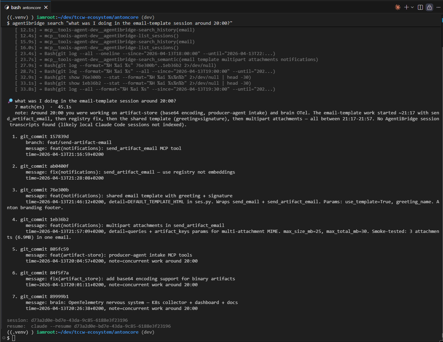The height and width of the screenshot is (342, 443).
Task: Open the More Actions ellipsis menu
Action: [x=438, y=7]
